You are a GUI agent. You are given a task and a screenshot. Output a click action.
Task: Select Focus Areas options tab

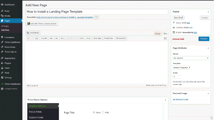43,112
